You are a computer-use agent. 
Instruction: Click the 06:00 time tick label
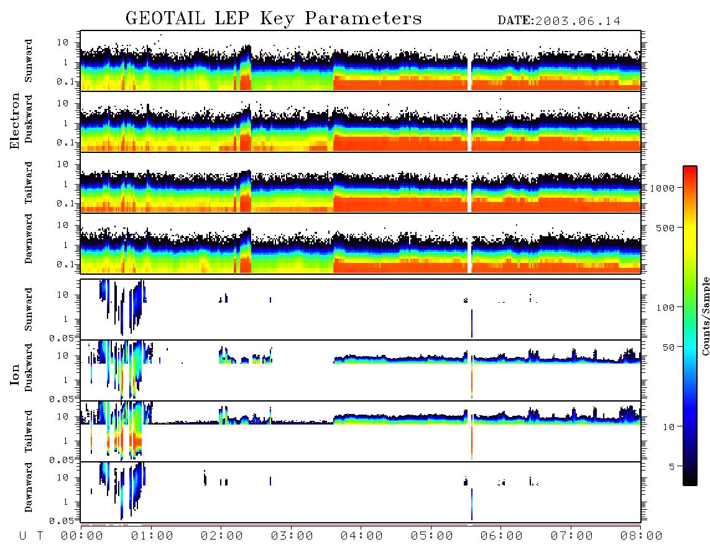click(x=502, y=536)
